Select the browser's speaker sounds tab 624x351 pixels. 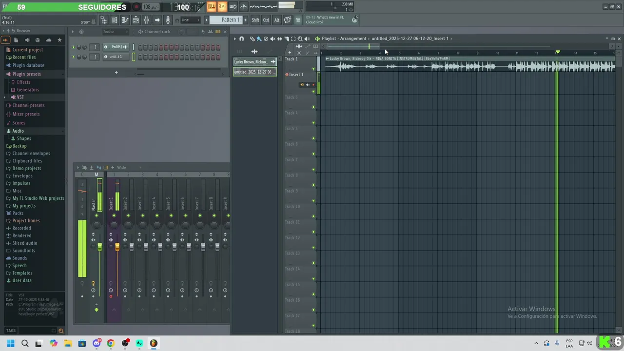pos(27,40)
